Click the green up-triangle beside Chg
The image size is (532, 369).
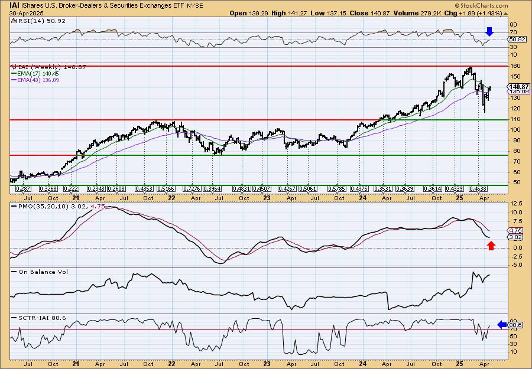(505, 14)
